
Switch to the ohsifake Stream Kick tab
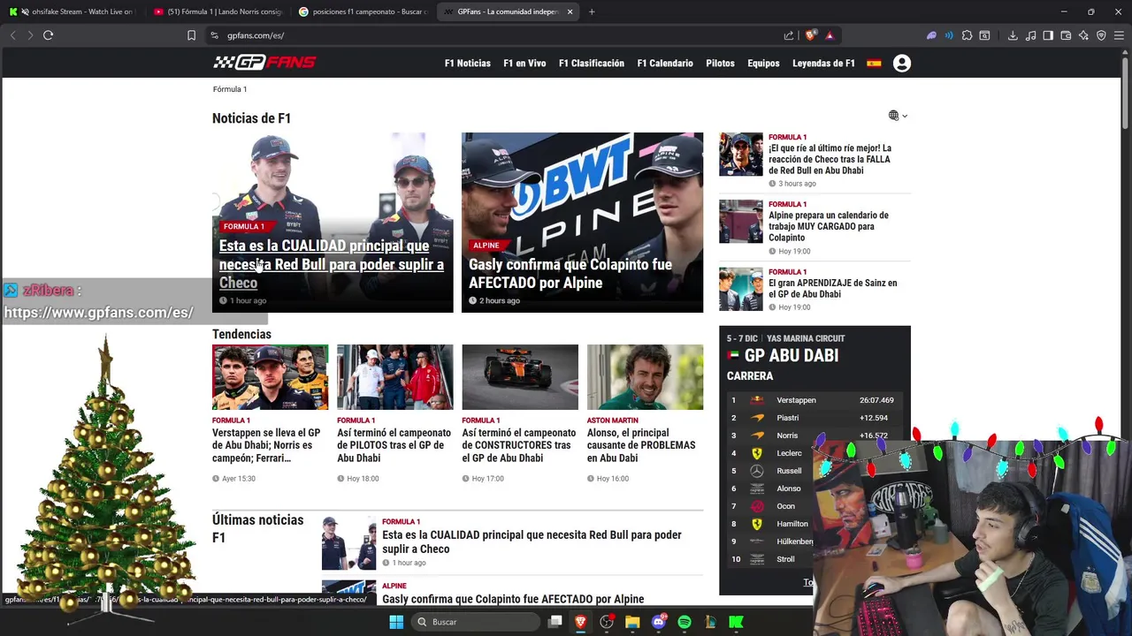[73, 11]
